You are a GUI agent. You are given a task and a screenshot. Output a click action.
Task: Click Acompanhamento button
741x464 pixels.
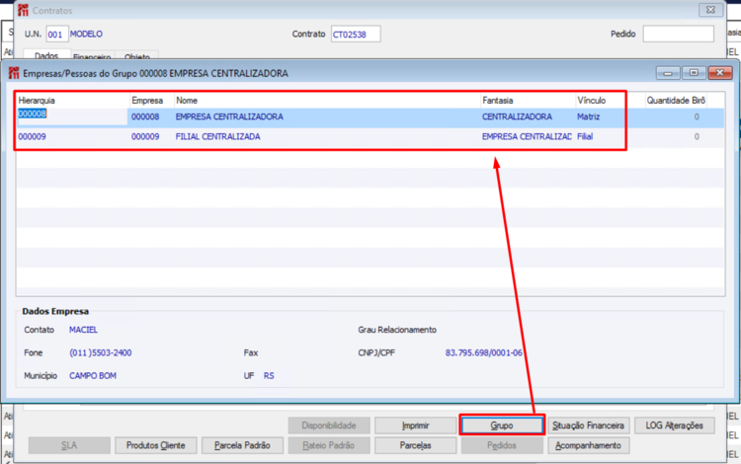point(589,445)
